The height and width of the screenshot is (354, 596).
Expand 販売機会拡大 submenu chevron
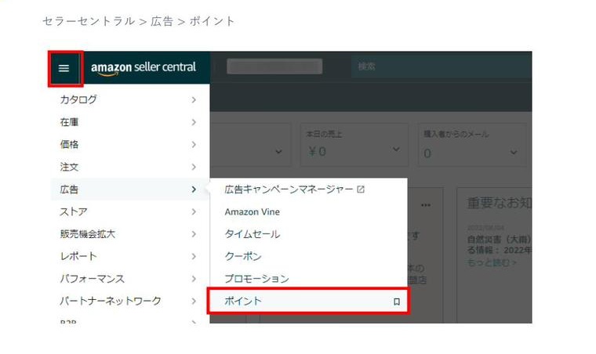pos(194,234)
